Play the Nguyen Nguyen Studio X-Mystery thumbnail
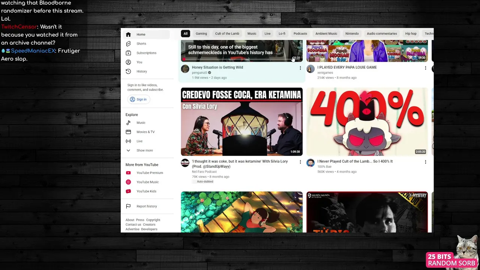 coord(367,212)
